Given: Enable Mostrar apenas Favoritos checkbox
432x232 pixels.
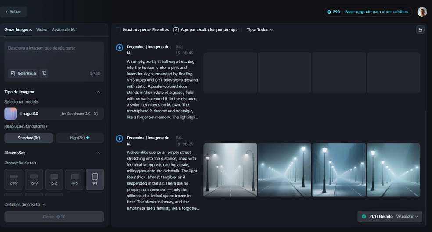Looking at the screenshot, I should coord(119,30).
